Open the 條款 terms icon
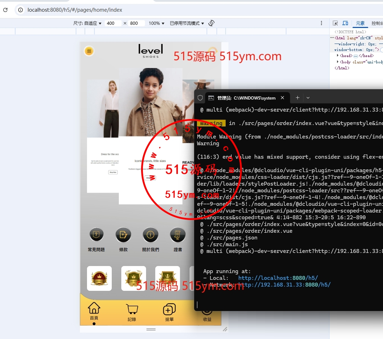The width and height of the screenshot is (383, 339). (x=123, y=235)
